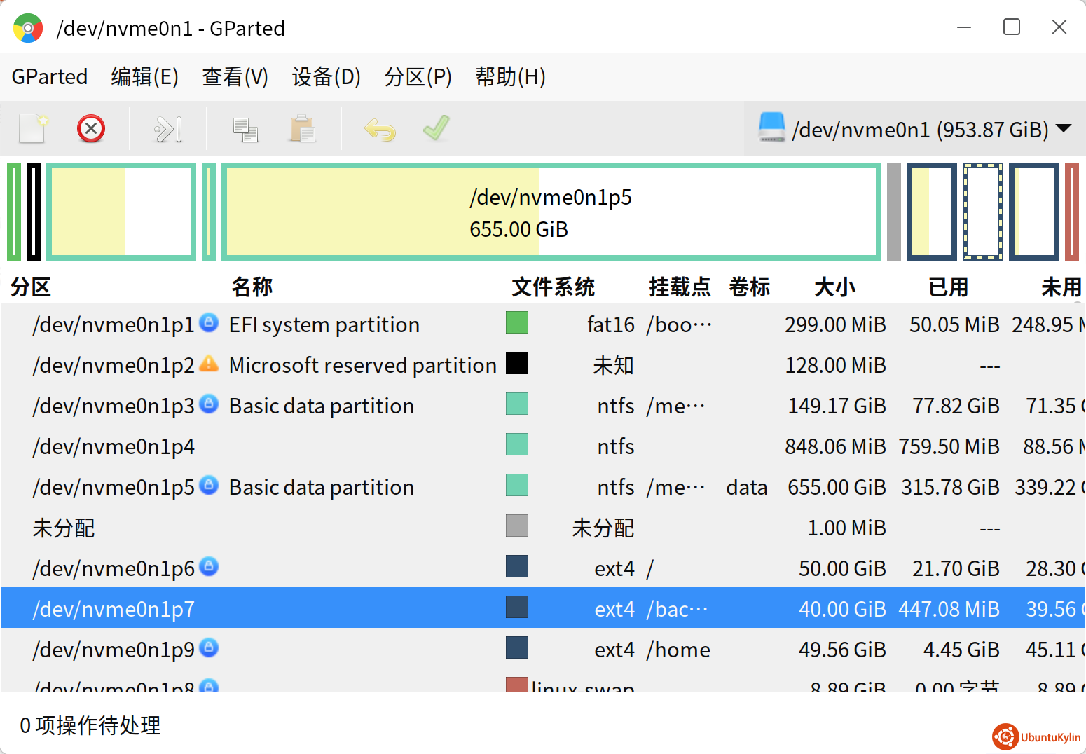
Task: Click the 0 项操作待处理 status bar text
Action: (x=90, y=725)
